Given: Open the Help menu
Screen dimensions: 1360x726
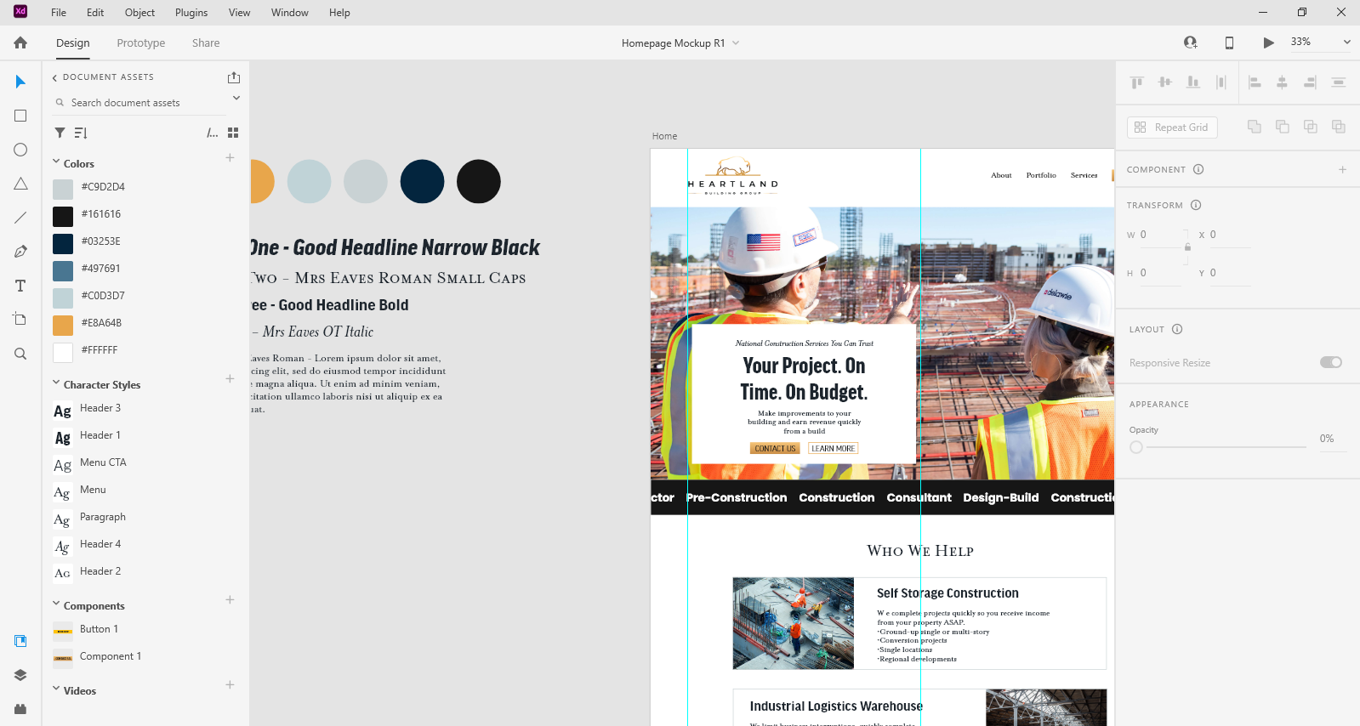Looking at the screenshot, I should click(339, 13).
